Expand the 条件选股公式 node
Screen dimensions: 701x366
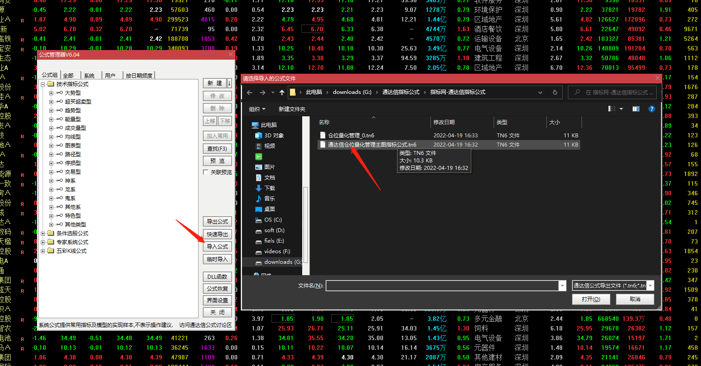(x=43, y=233)
